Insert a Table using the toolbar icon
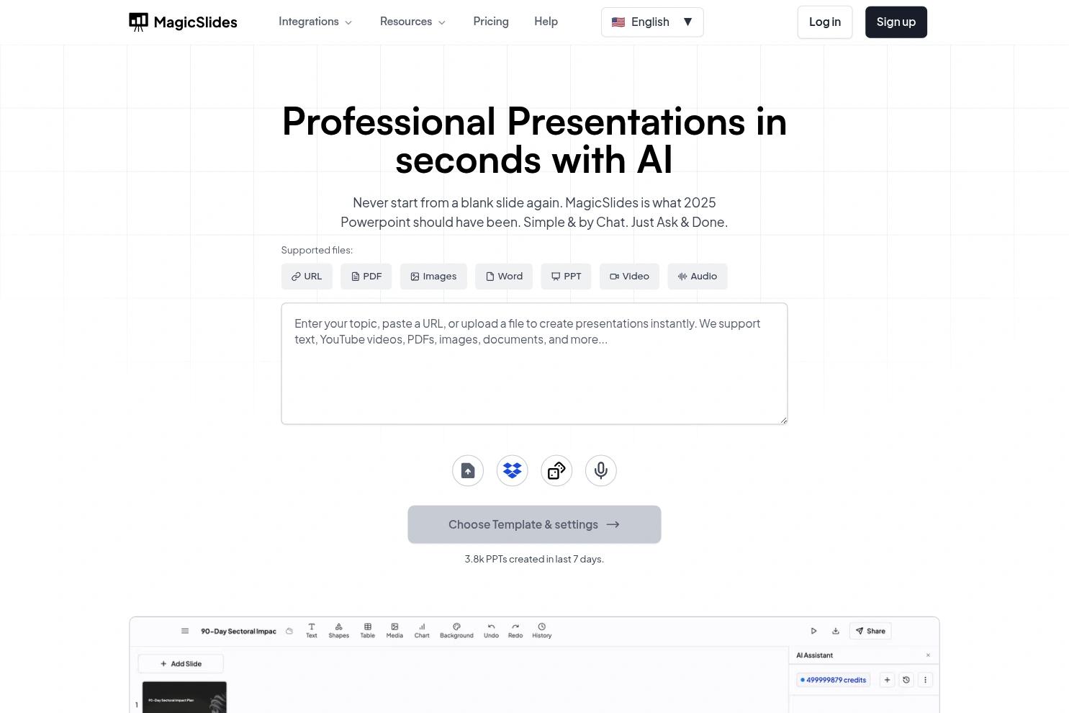The height and width of the screenshot is (713, 1069). 367,630
